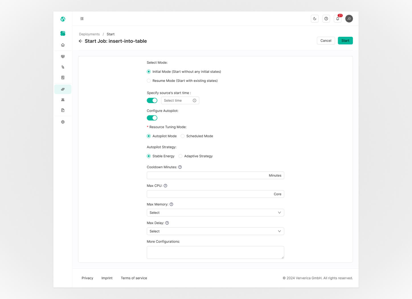Click the Deployments breadcrumb
The image size is (412, 299).
89,34
